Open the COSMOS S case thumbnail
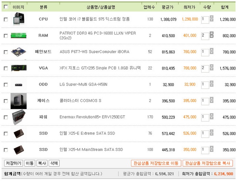This screenshot has width=240, height=181. tap(19, 101)
